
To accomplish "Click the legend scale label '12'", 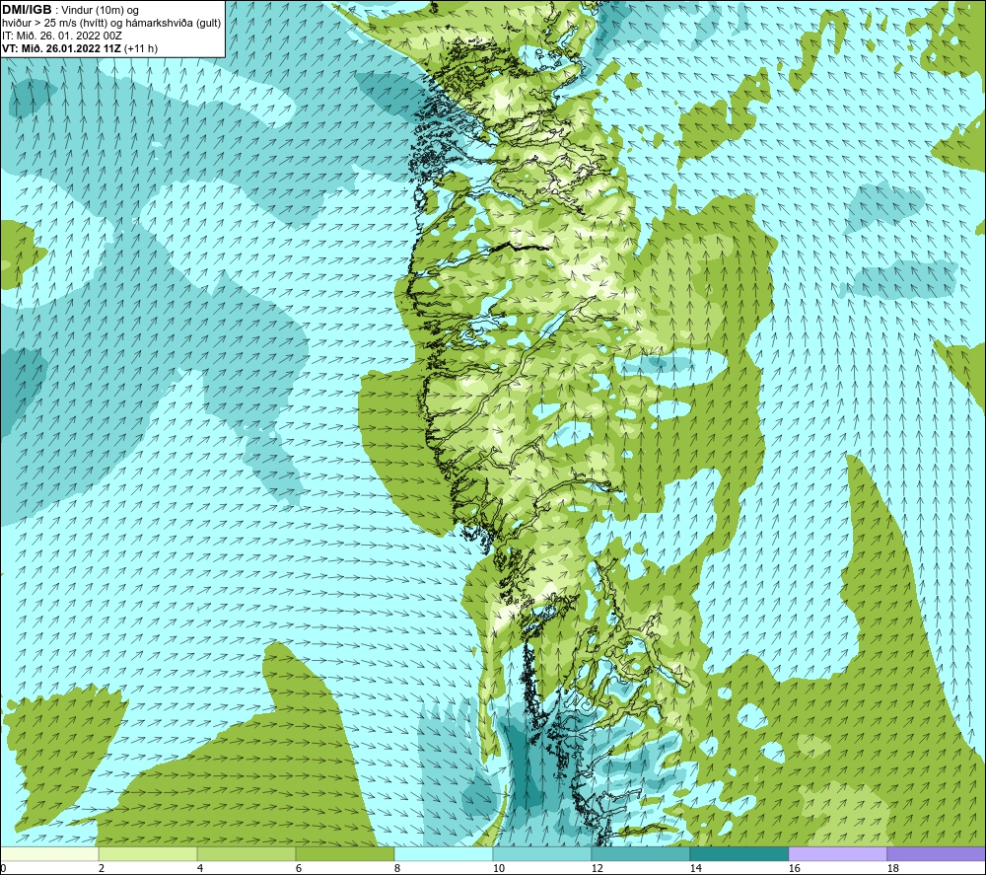I will tap(597, 868).
